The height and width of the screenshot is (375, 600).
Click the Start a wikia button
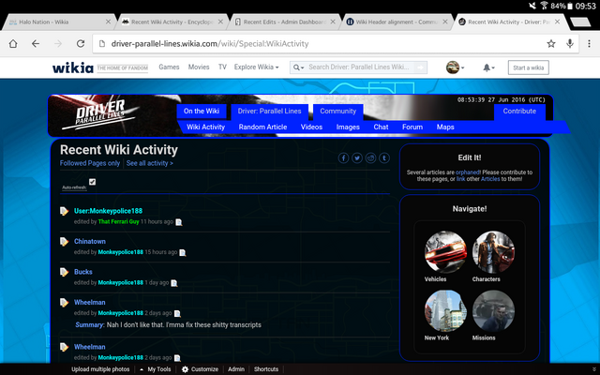pyautogui.click(x=528, y=67)
